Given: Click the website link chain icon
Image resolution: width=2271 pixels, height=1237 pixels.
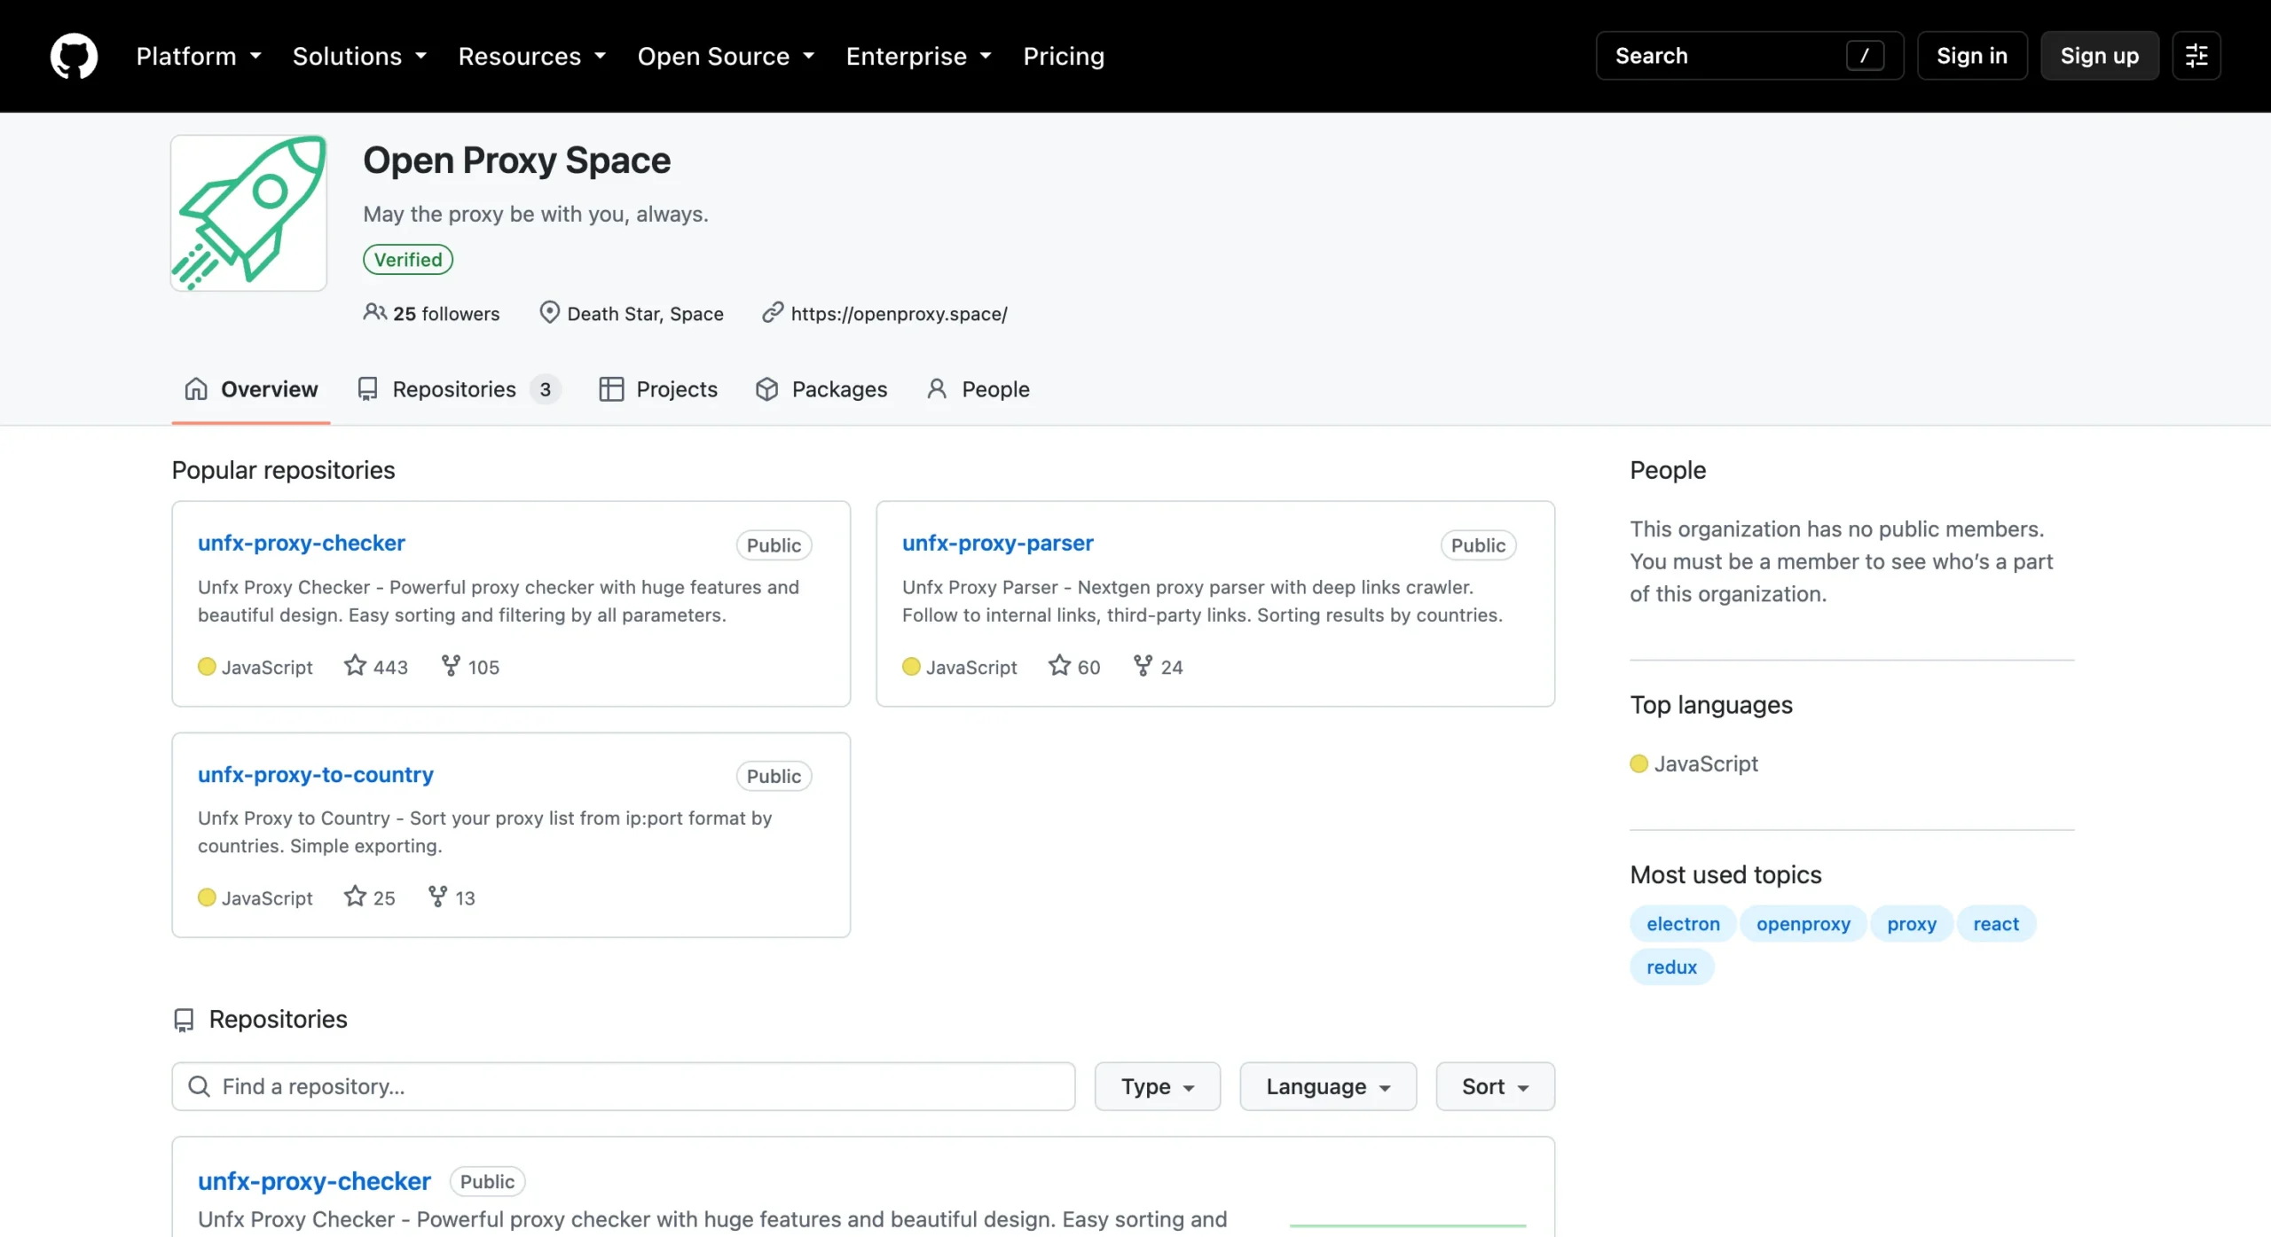Looking at the screenshot, I should click(x=773, y=312).
